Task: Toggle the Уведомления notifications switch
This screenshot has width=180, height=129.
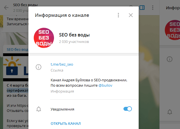Action: (127, 109)
